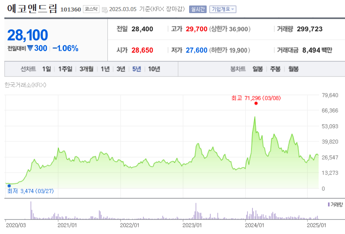Screen dimensions: 345x234
Task: Select the 10년 line chart period
Action: [x=154, y=69]
